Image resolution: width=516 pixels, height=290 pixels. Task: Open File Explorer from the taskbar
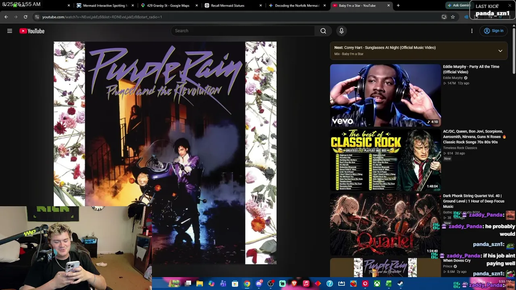click(200, 284)
